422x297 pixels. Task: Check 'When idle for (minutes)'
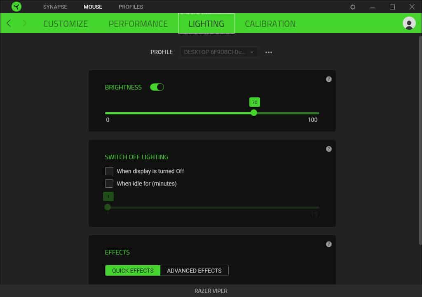(x=109, y=184)
